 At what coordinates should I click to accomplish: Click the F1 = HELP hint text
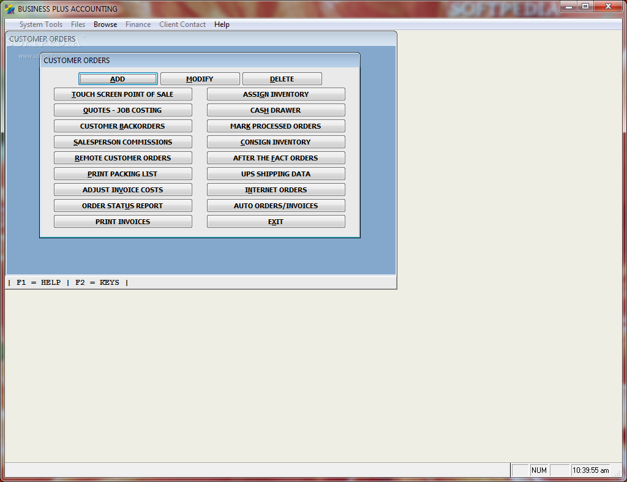tap(39, 282)
